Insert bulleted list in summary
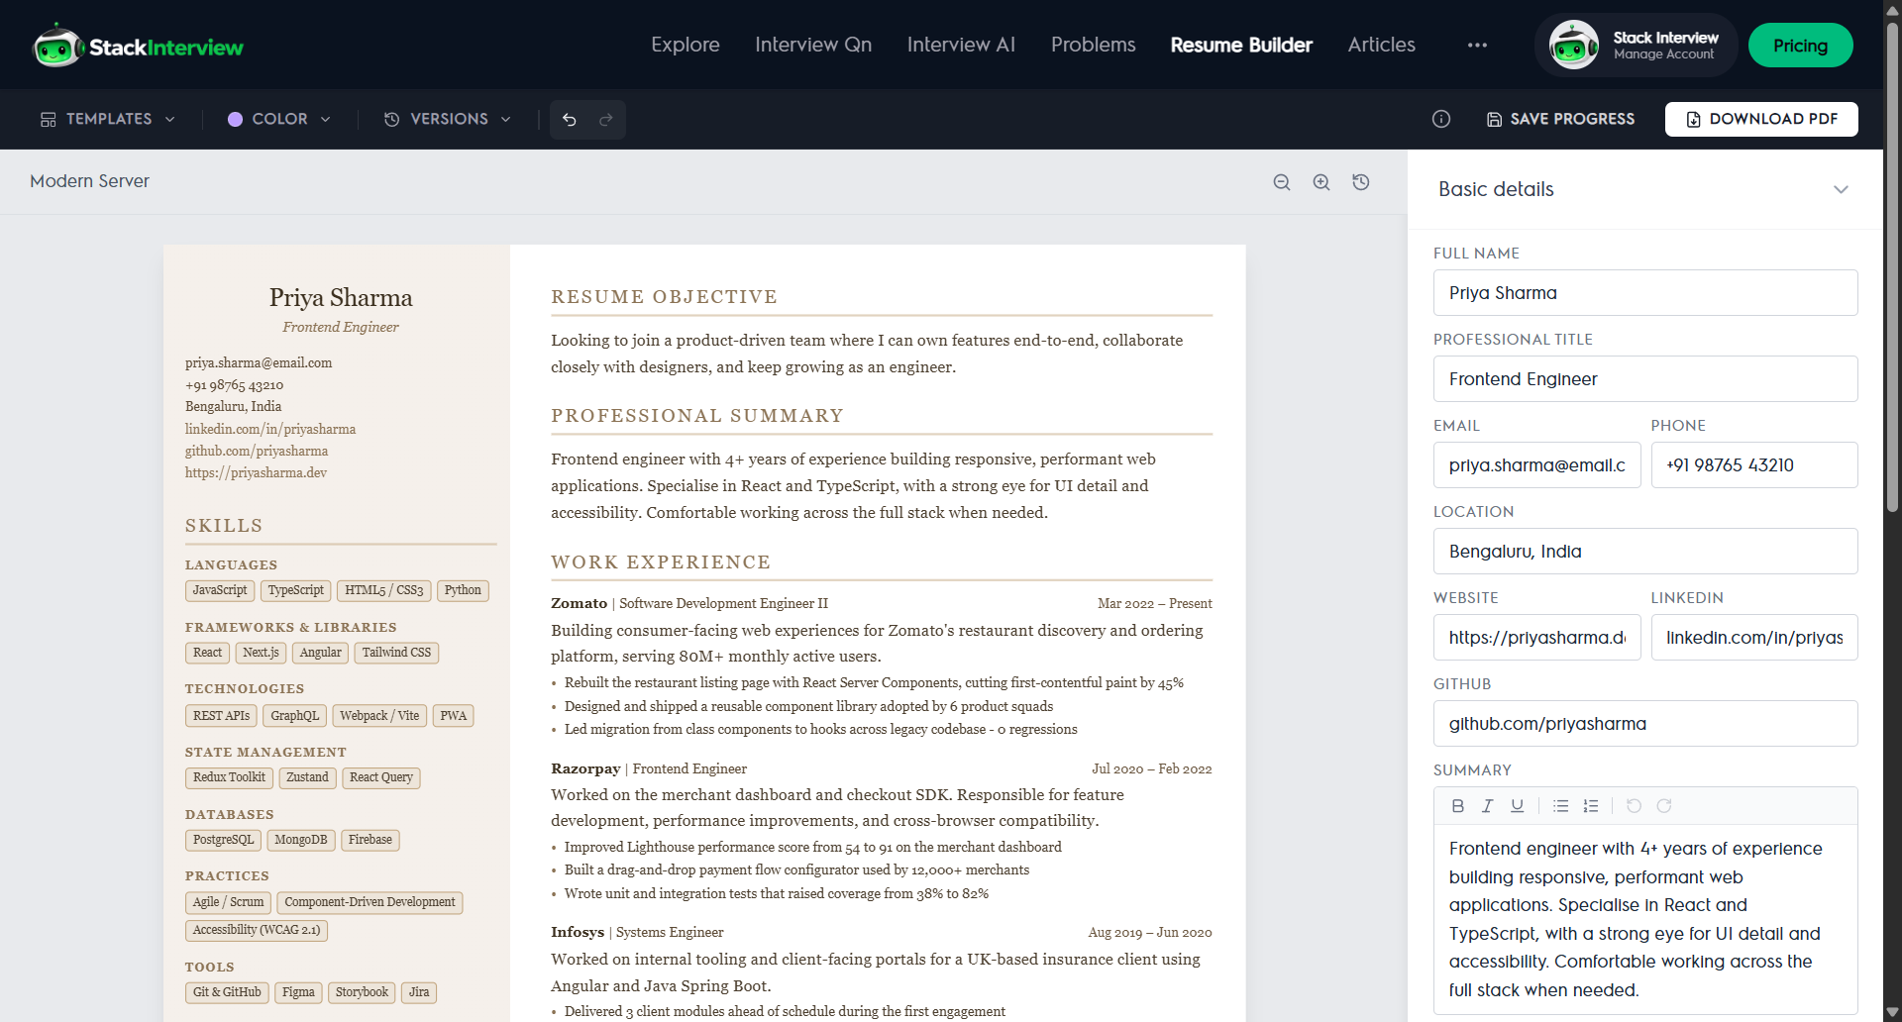 click(1561, 806)
